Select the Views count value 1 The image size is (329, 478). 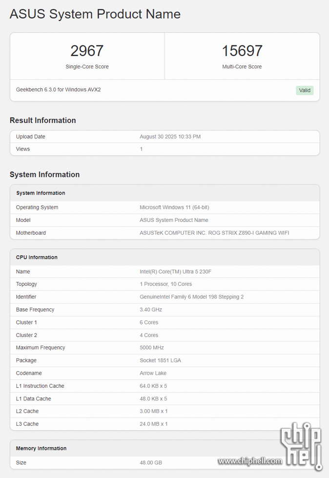(141, 149)
